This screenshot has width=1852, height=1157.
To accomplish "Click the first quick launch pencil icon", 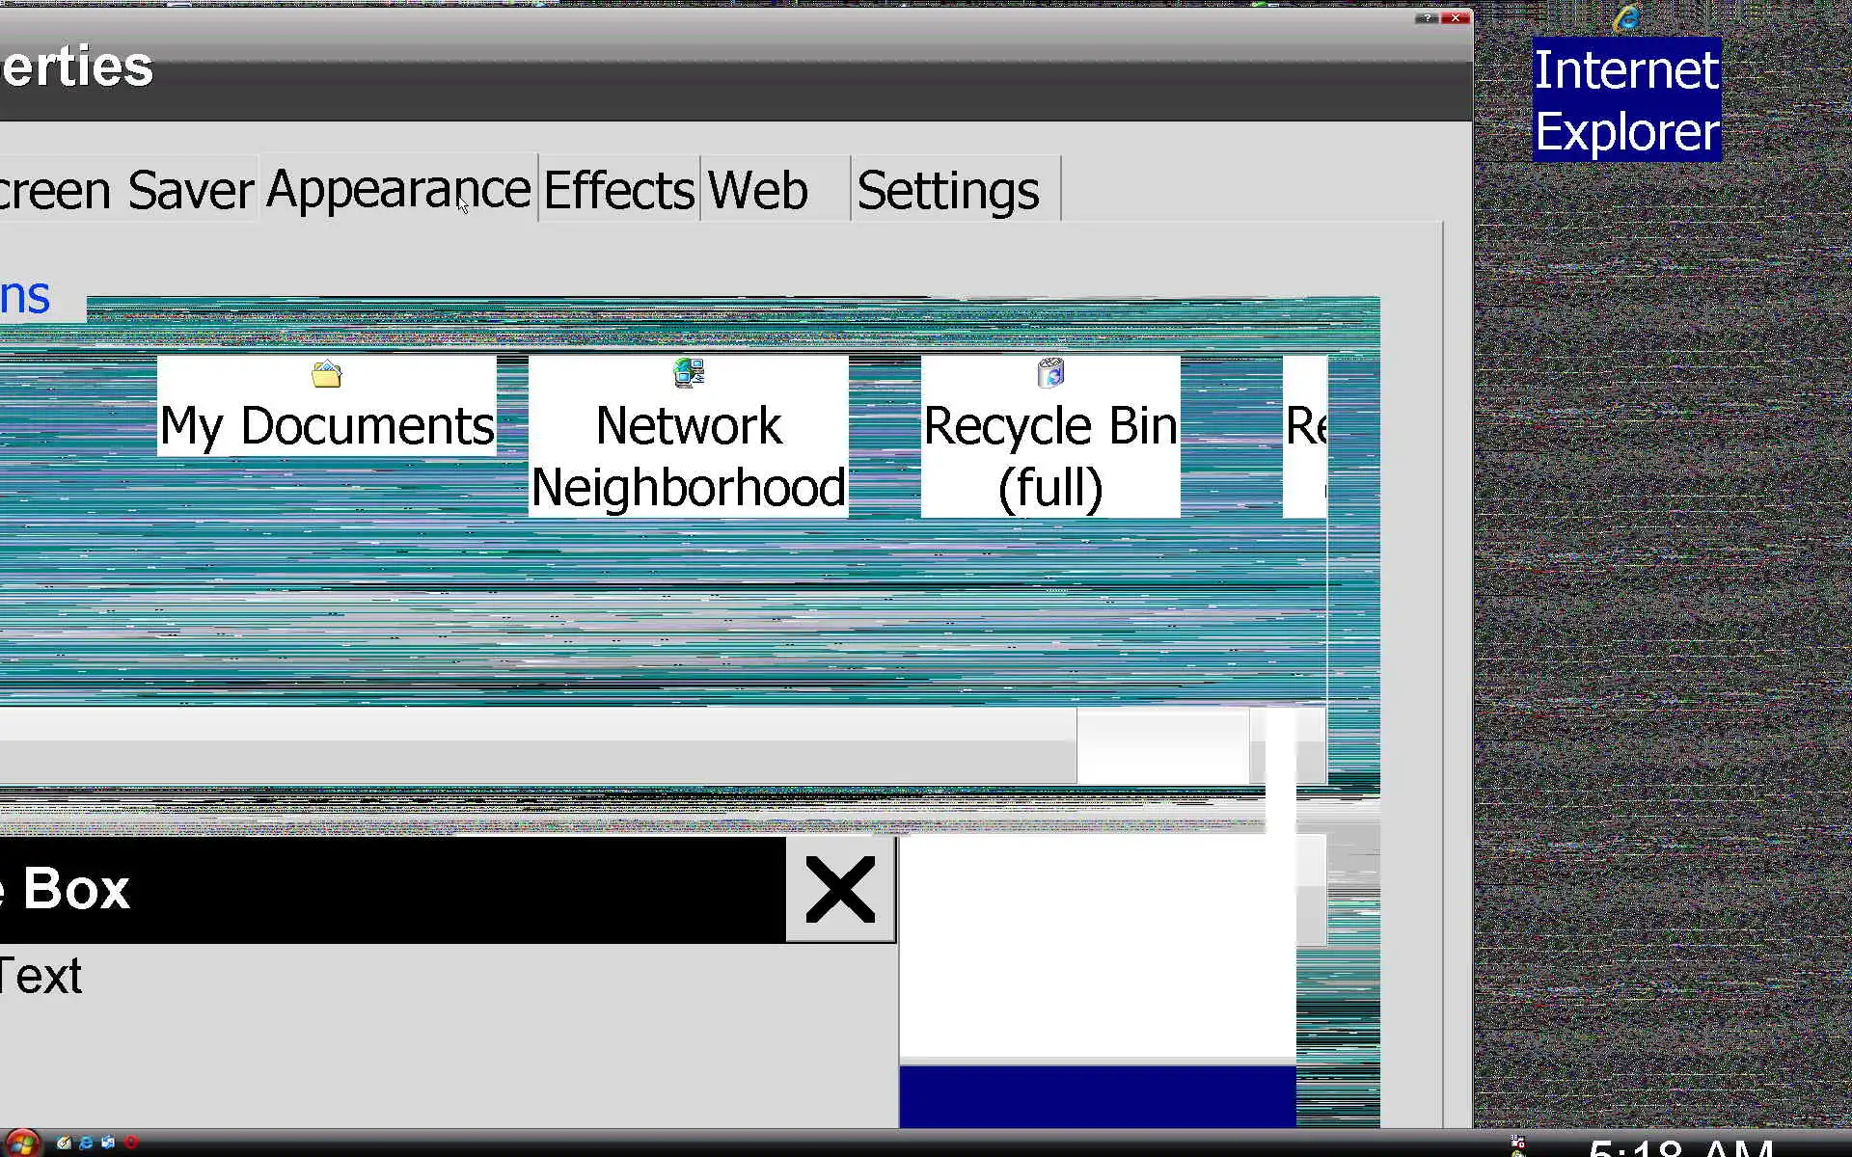I will click(x=64, y=1143).
